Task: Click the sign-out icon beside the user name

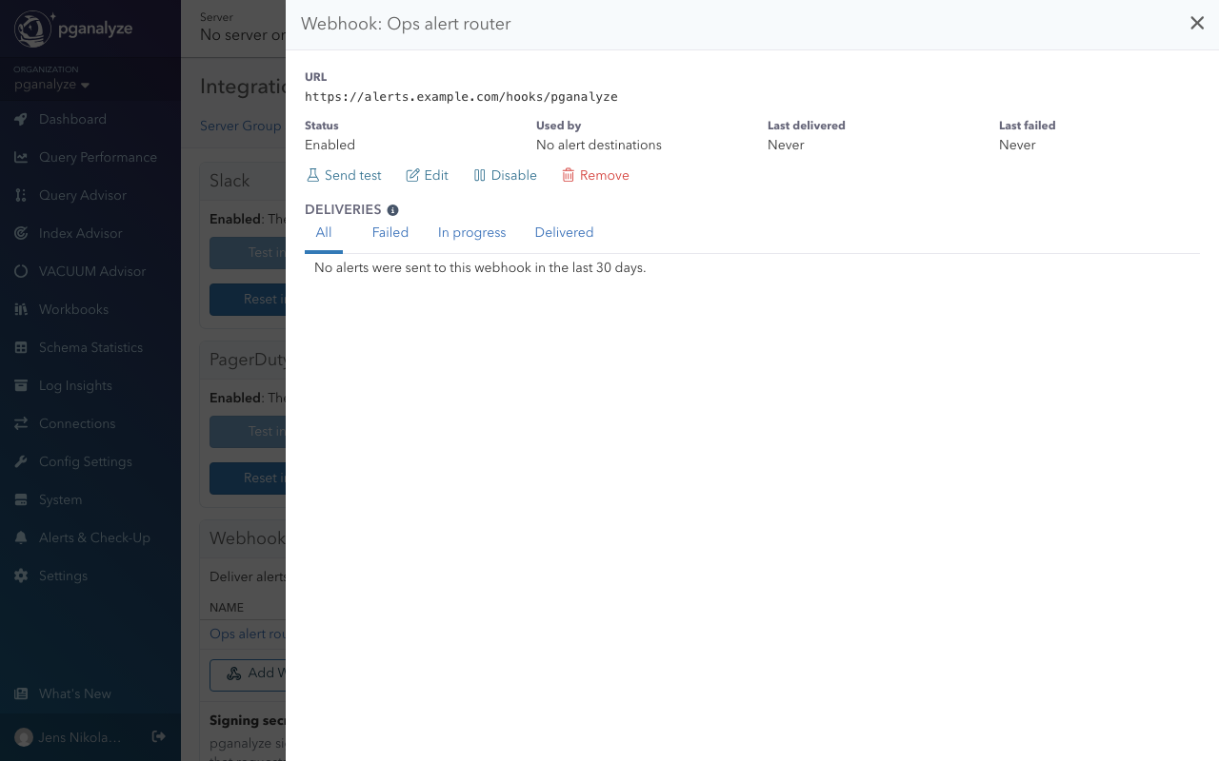Action: (x=159, y=736)
